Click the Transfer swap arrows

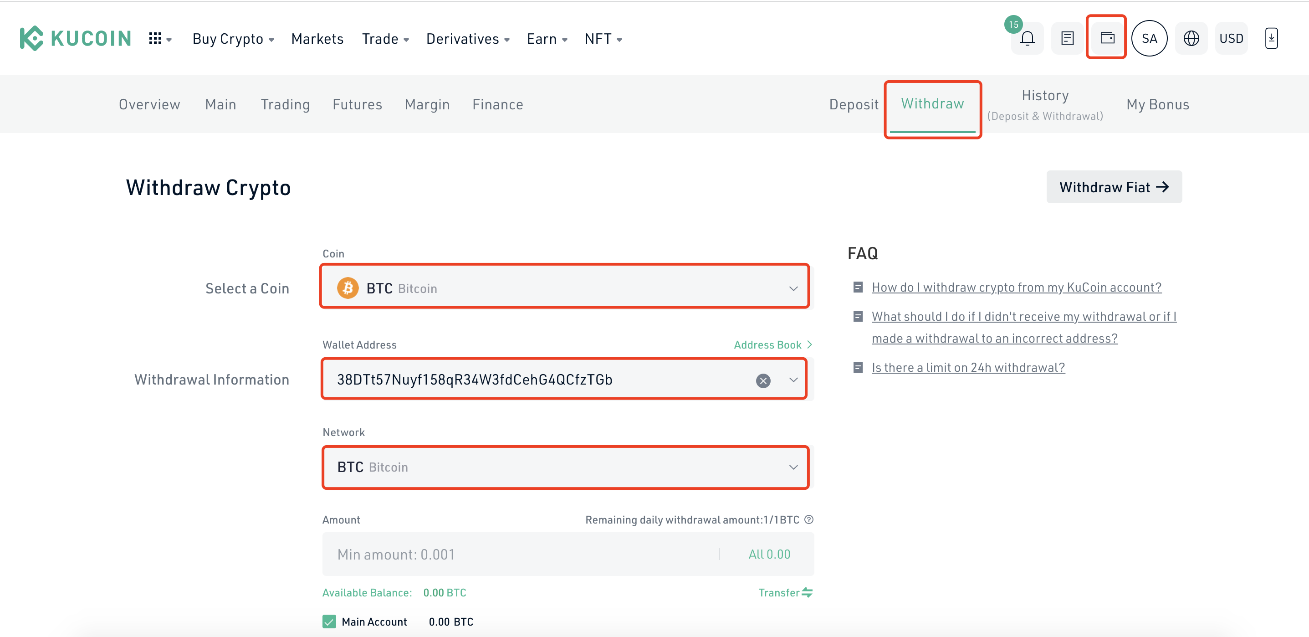point(807,592)
